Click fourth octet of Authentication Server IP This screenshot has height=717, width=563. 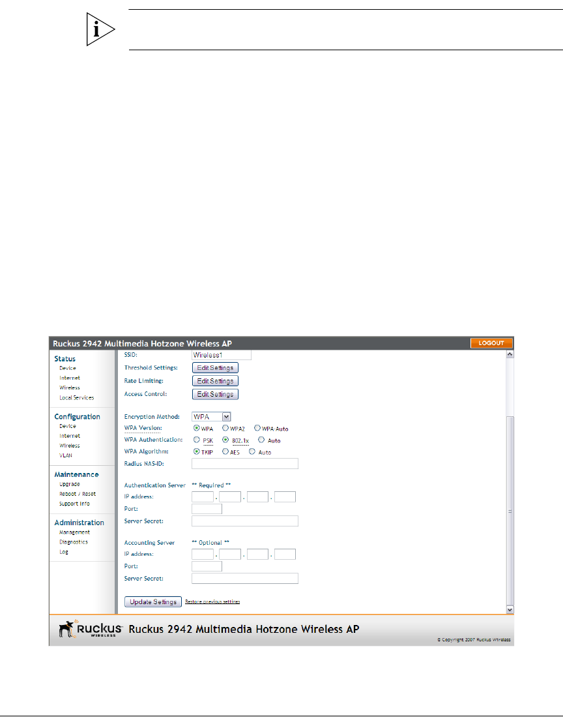coord(285,496)
